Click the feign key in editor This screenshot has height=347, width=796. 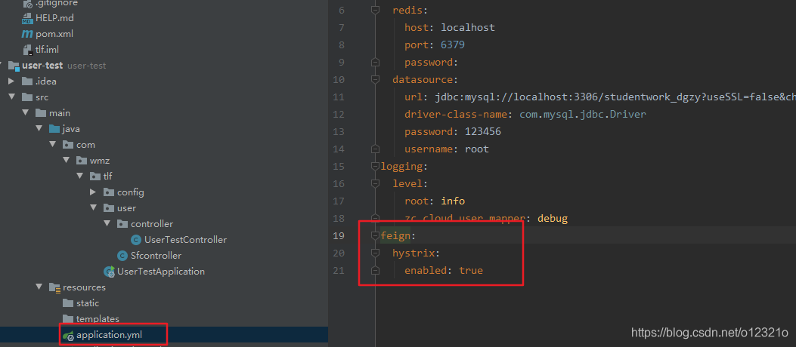[395, 235]
